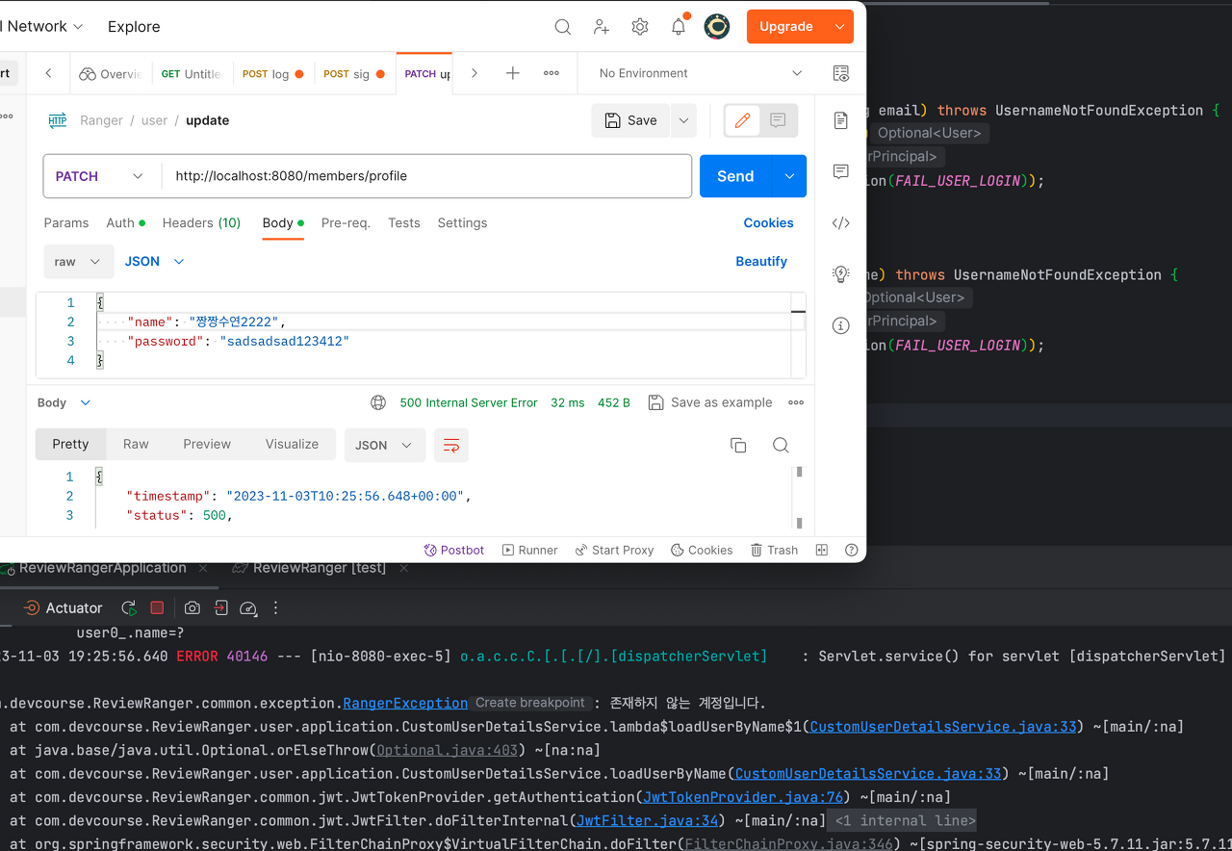Open the No Environment dropdown
Viewport: 1232px width, 851px height.
click(700, 73)
